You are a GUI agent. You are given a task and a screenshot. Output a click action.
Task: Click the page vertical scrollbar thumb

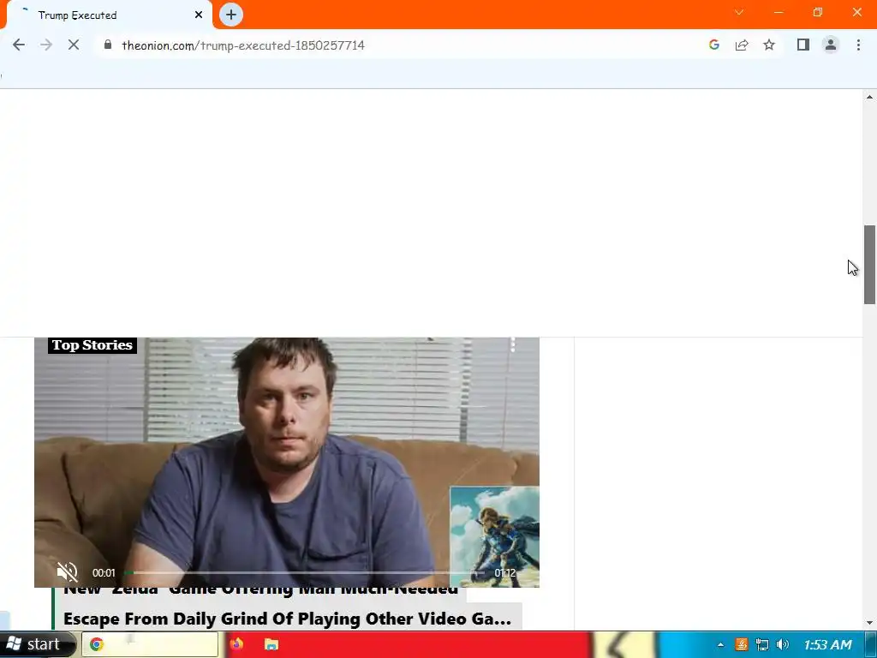pos(869,265)
